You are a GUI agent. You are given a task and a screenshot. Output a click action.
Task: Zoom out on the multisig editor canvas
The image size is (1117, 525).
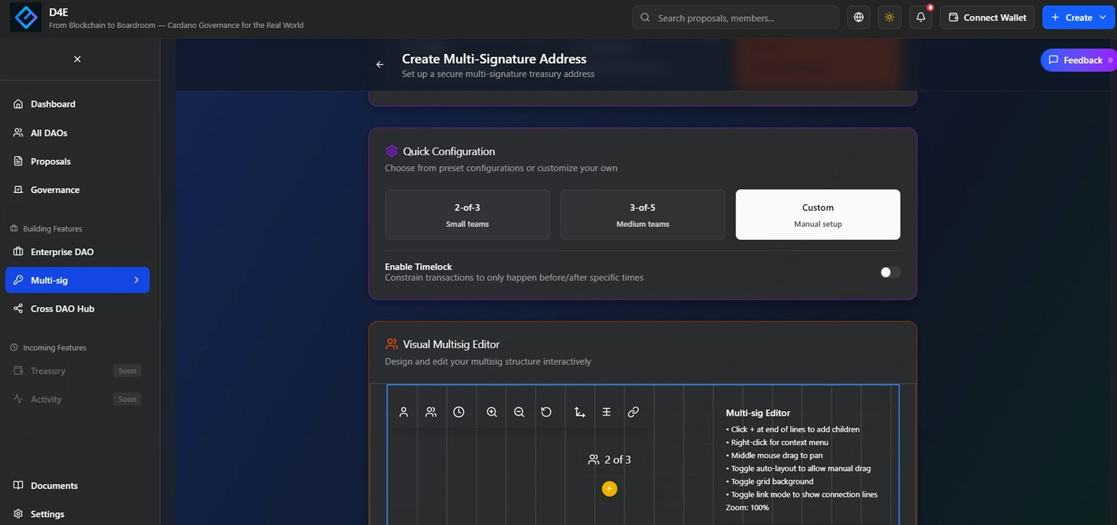tap(518, 412)
